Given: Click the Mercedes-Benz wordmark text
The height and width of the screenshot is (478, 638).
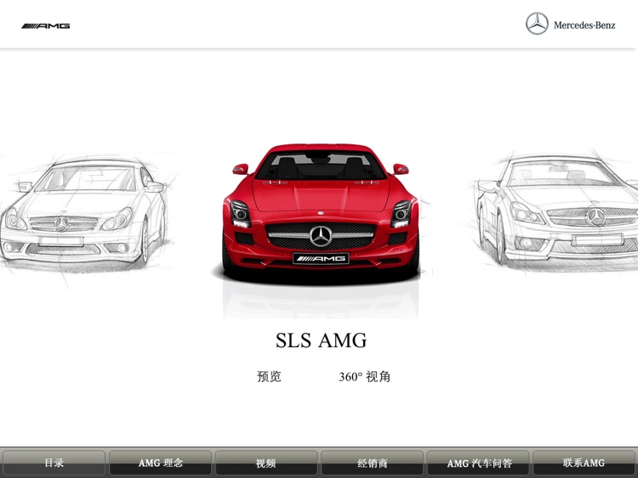Looking at the screenshot, I should pyautogui.click(x=584, y=25).
